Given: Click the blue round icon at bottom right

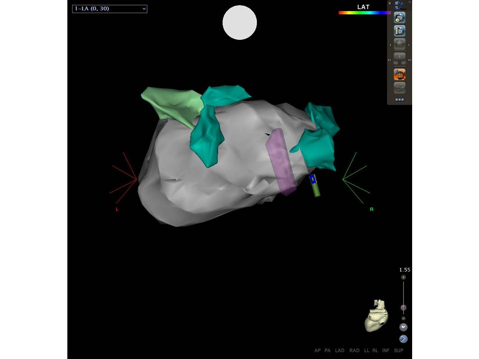Looking at the screenshot, I should 403,339.
